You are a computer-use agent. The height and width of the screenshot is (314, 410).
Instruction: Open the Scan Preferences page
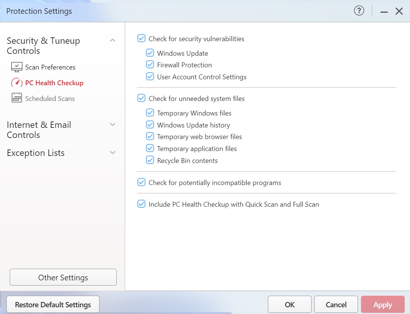pos(50,67)
